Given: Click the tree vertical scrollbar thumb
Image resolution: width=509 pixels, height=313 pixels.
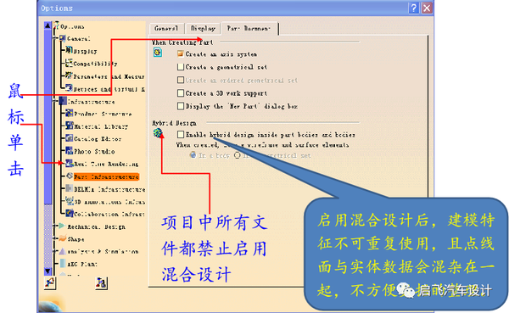Looking at the screenshot, I should click(48, 117).
